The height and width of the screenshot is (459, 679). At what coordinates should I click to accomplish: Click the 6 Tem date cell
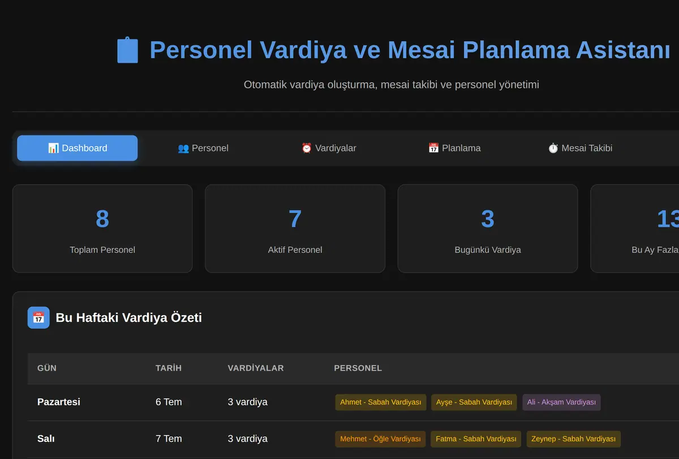[169, 402]
